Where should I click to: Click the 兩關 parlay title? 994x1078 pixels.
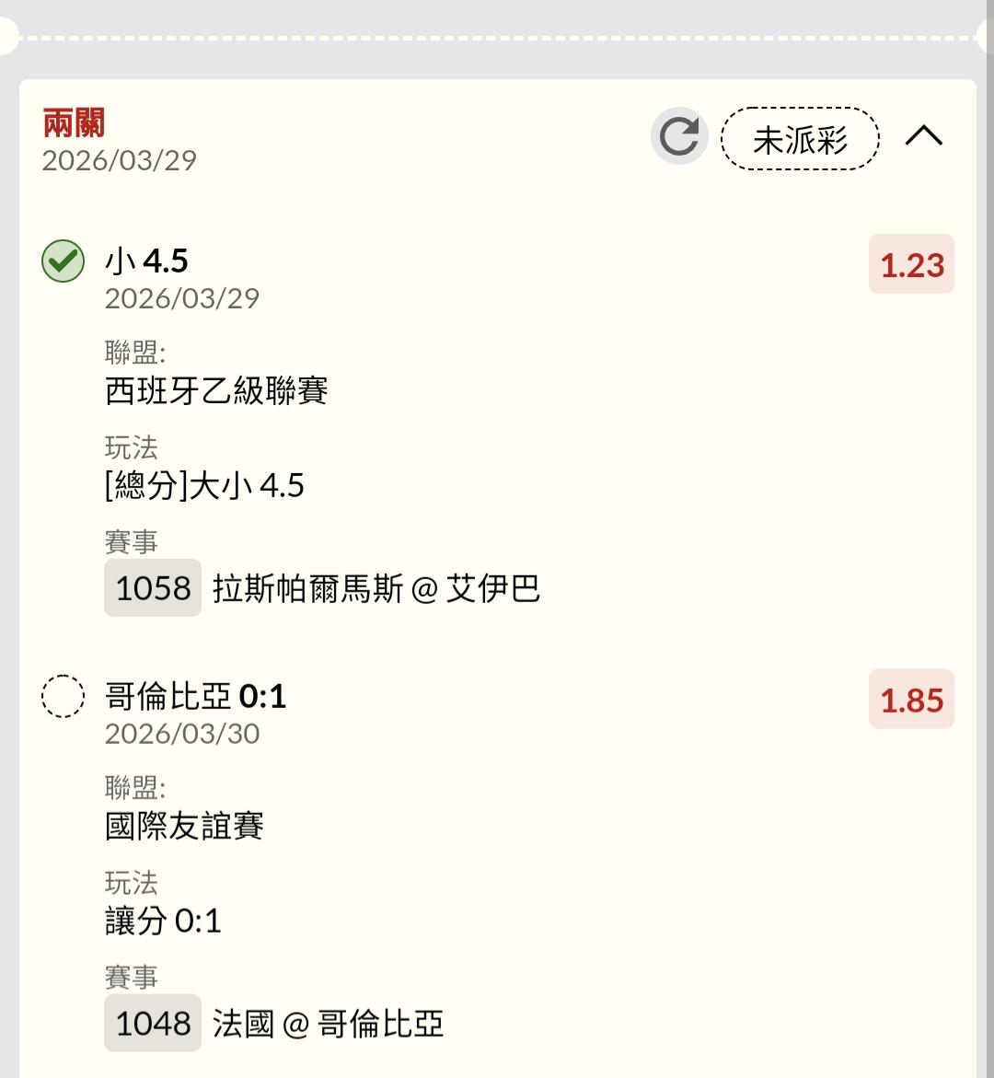(74, 122)
